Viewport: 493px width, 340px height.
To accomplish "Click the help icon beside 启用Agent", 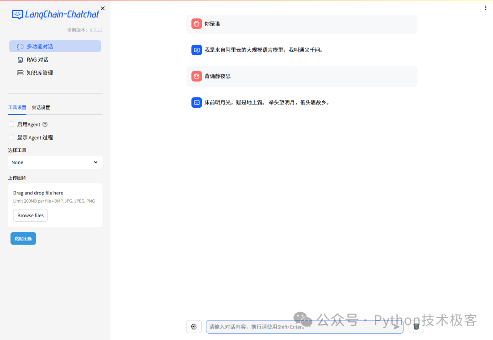I will coord(45,125).
